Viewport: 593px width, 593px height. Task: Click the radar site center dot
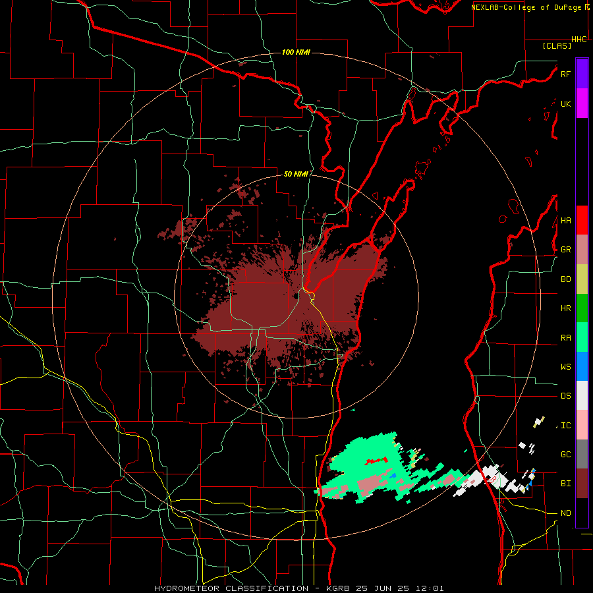(x=295, y=295)
